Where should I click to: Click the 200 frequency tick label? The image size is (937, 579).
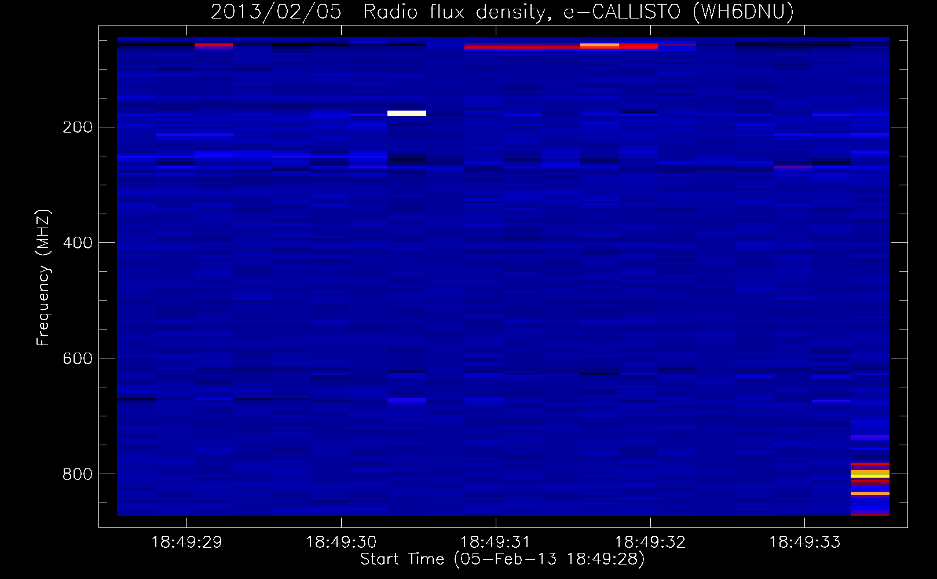[77, 127]
